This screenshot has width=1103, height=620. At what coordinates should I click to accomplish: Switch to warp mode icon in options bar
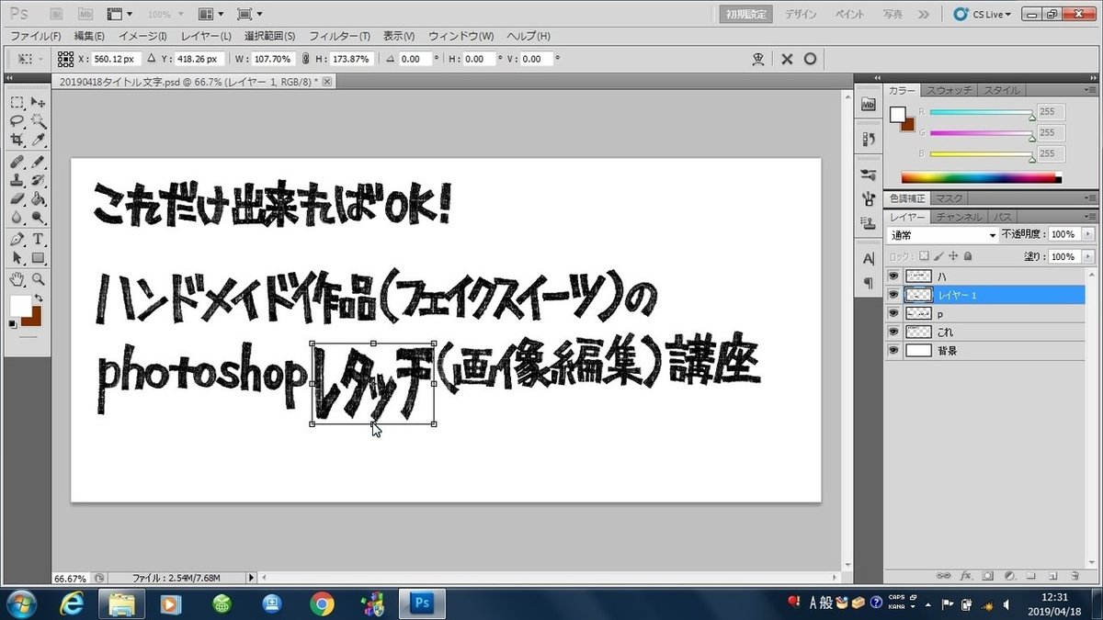point(758,59)
